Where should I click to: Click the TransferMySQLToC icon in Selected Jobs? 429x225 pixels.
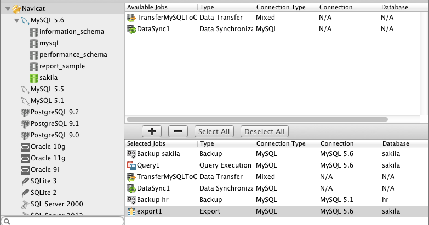pos(131,177)
